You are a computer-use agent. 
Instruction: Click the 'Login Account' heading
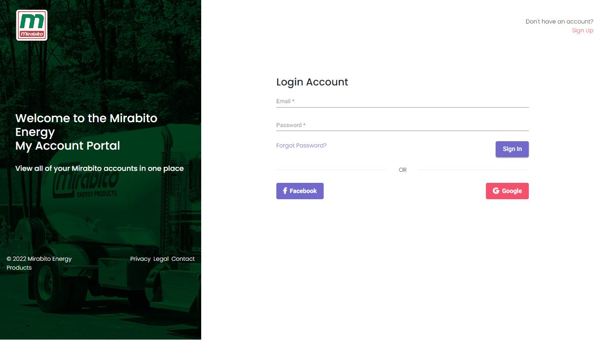pos(312,82)
